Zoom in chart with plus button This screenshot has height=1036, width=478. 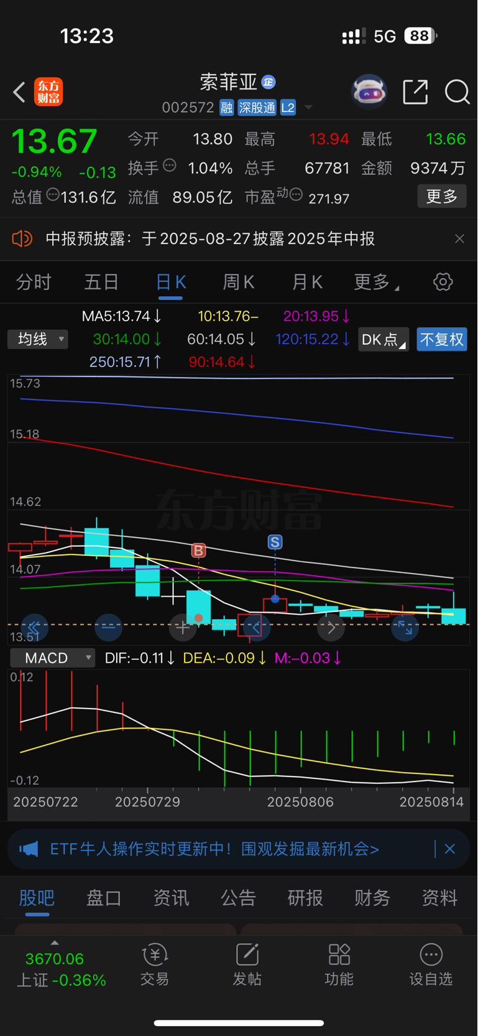pos(182,628)
